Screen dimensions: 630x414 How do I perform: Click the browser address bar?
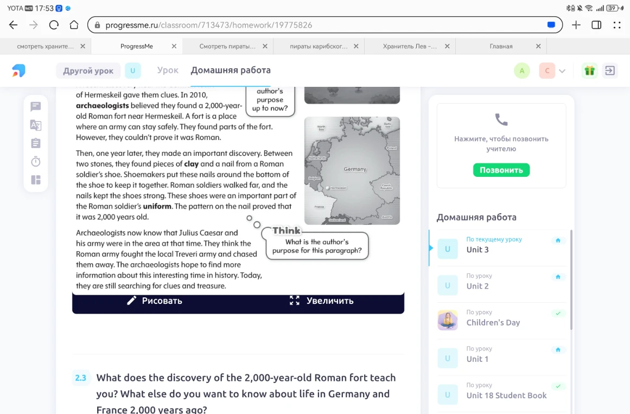324,25
